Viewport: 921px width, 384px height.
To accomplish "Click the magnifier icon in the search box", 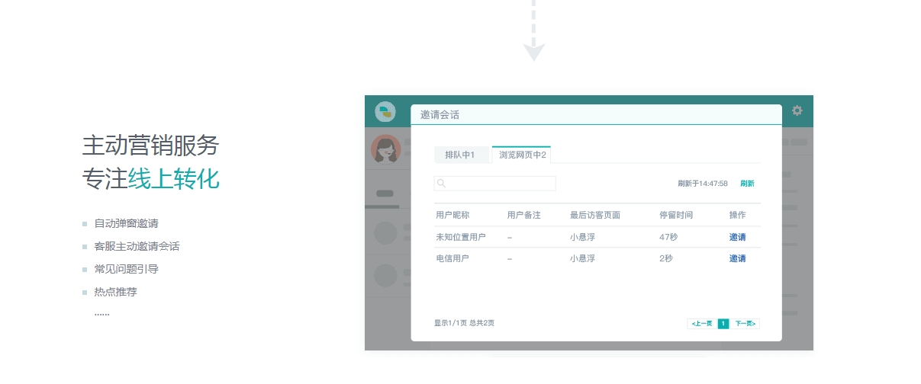I will (x=441, y=184).
